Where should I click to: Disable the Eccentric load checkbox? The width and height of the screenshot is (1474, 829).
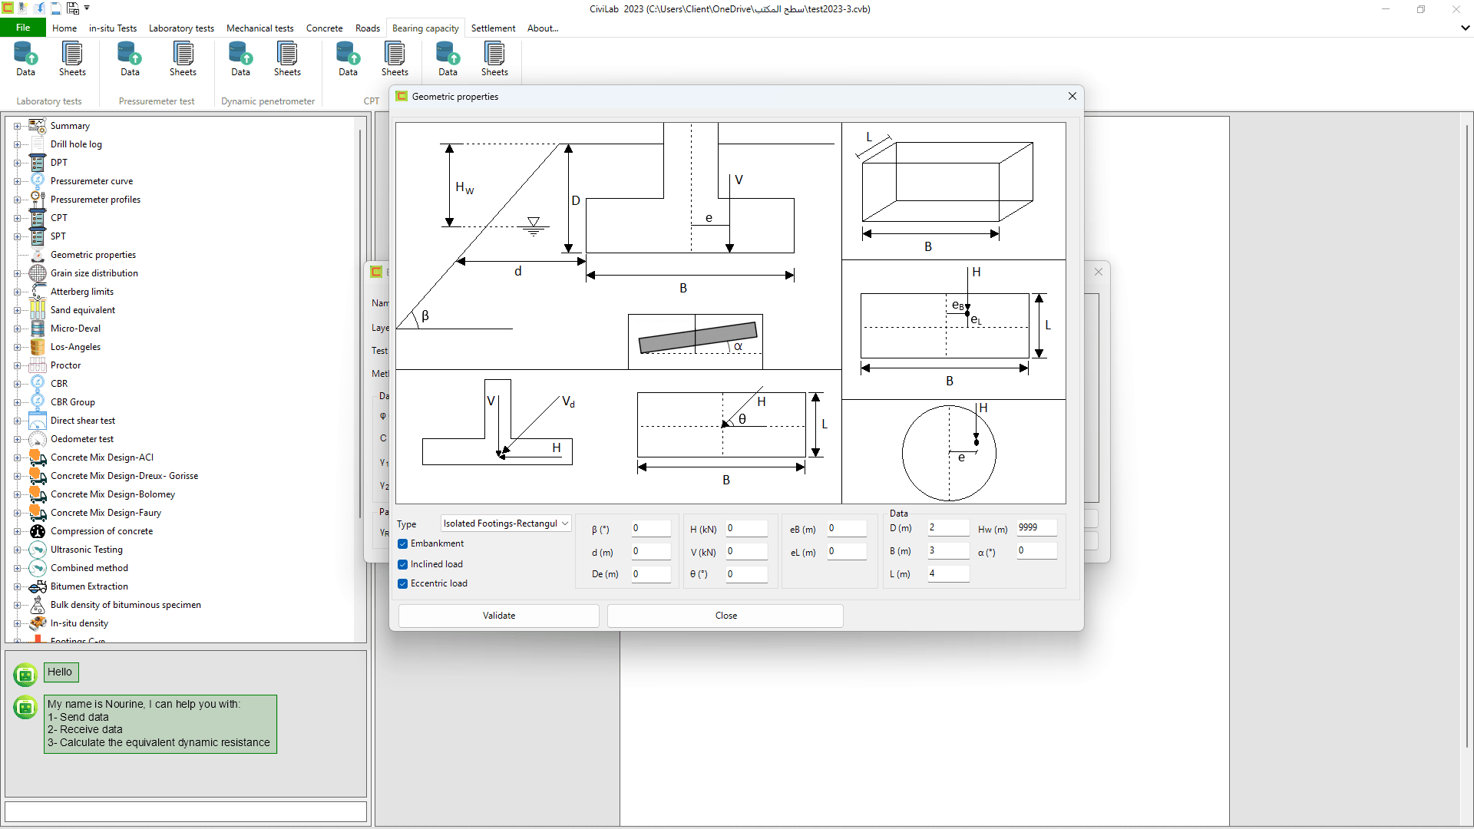pyautogui.click(x=403, y=583)
